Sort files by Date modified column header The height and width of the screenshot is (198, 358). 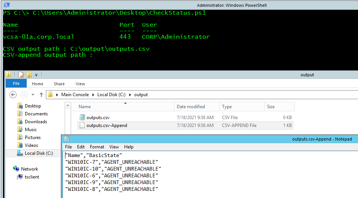click(x=197, y=107)
